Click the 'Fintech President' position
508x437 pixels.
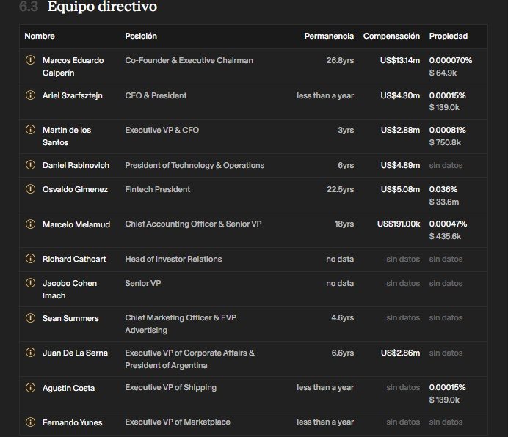pos(157,189)
